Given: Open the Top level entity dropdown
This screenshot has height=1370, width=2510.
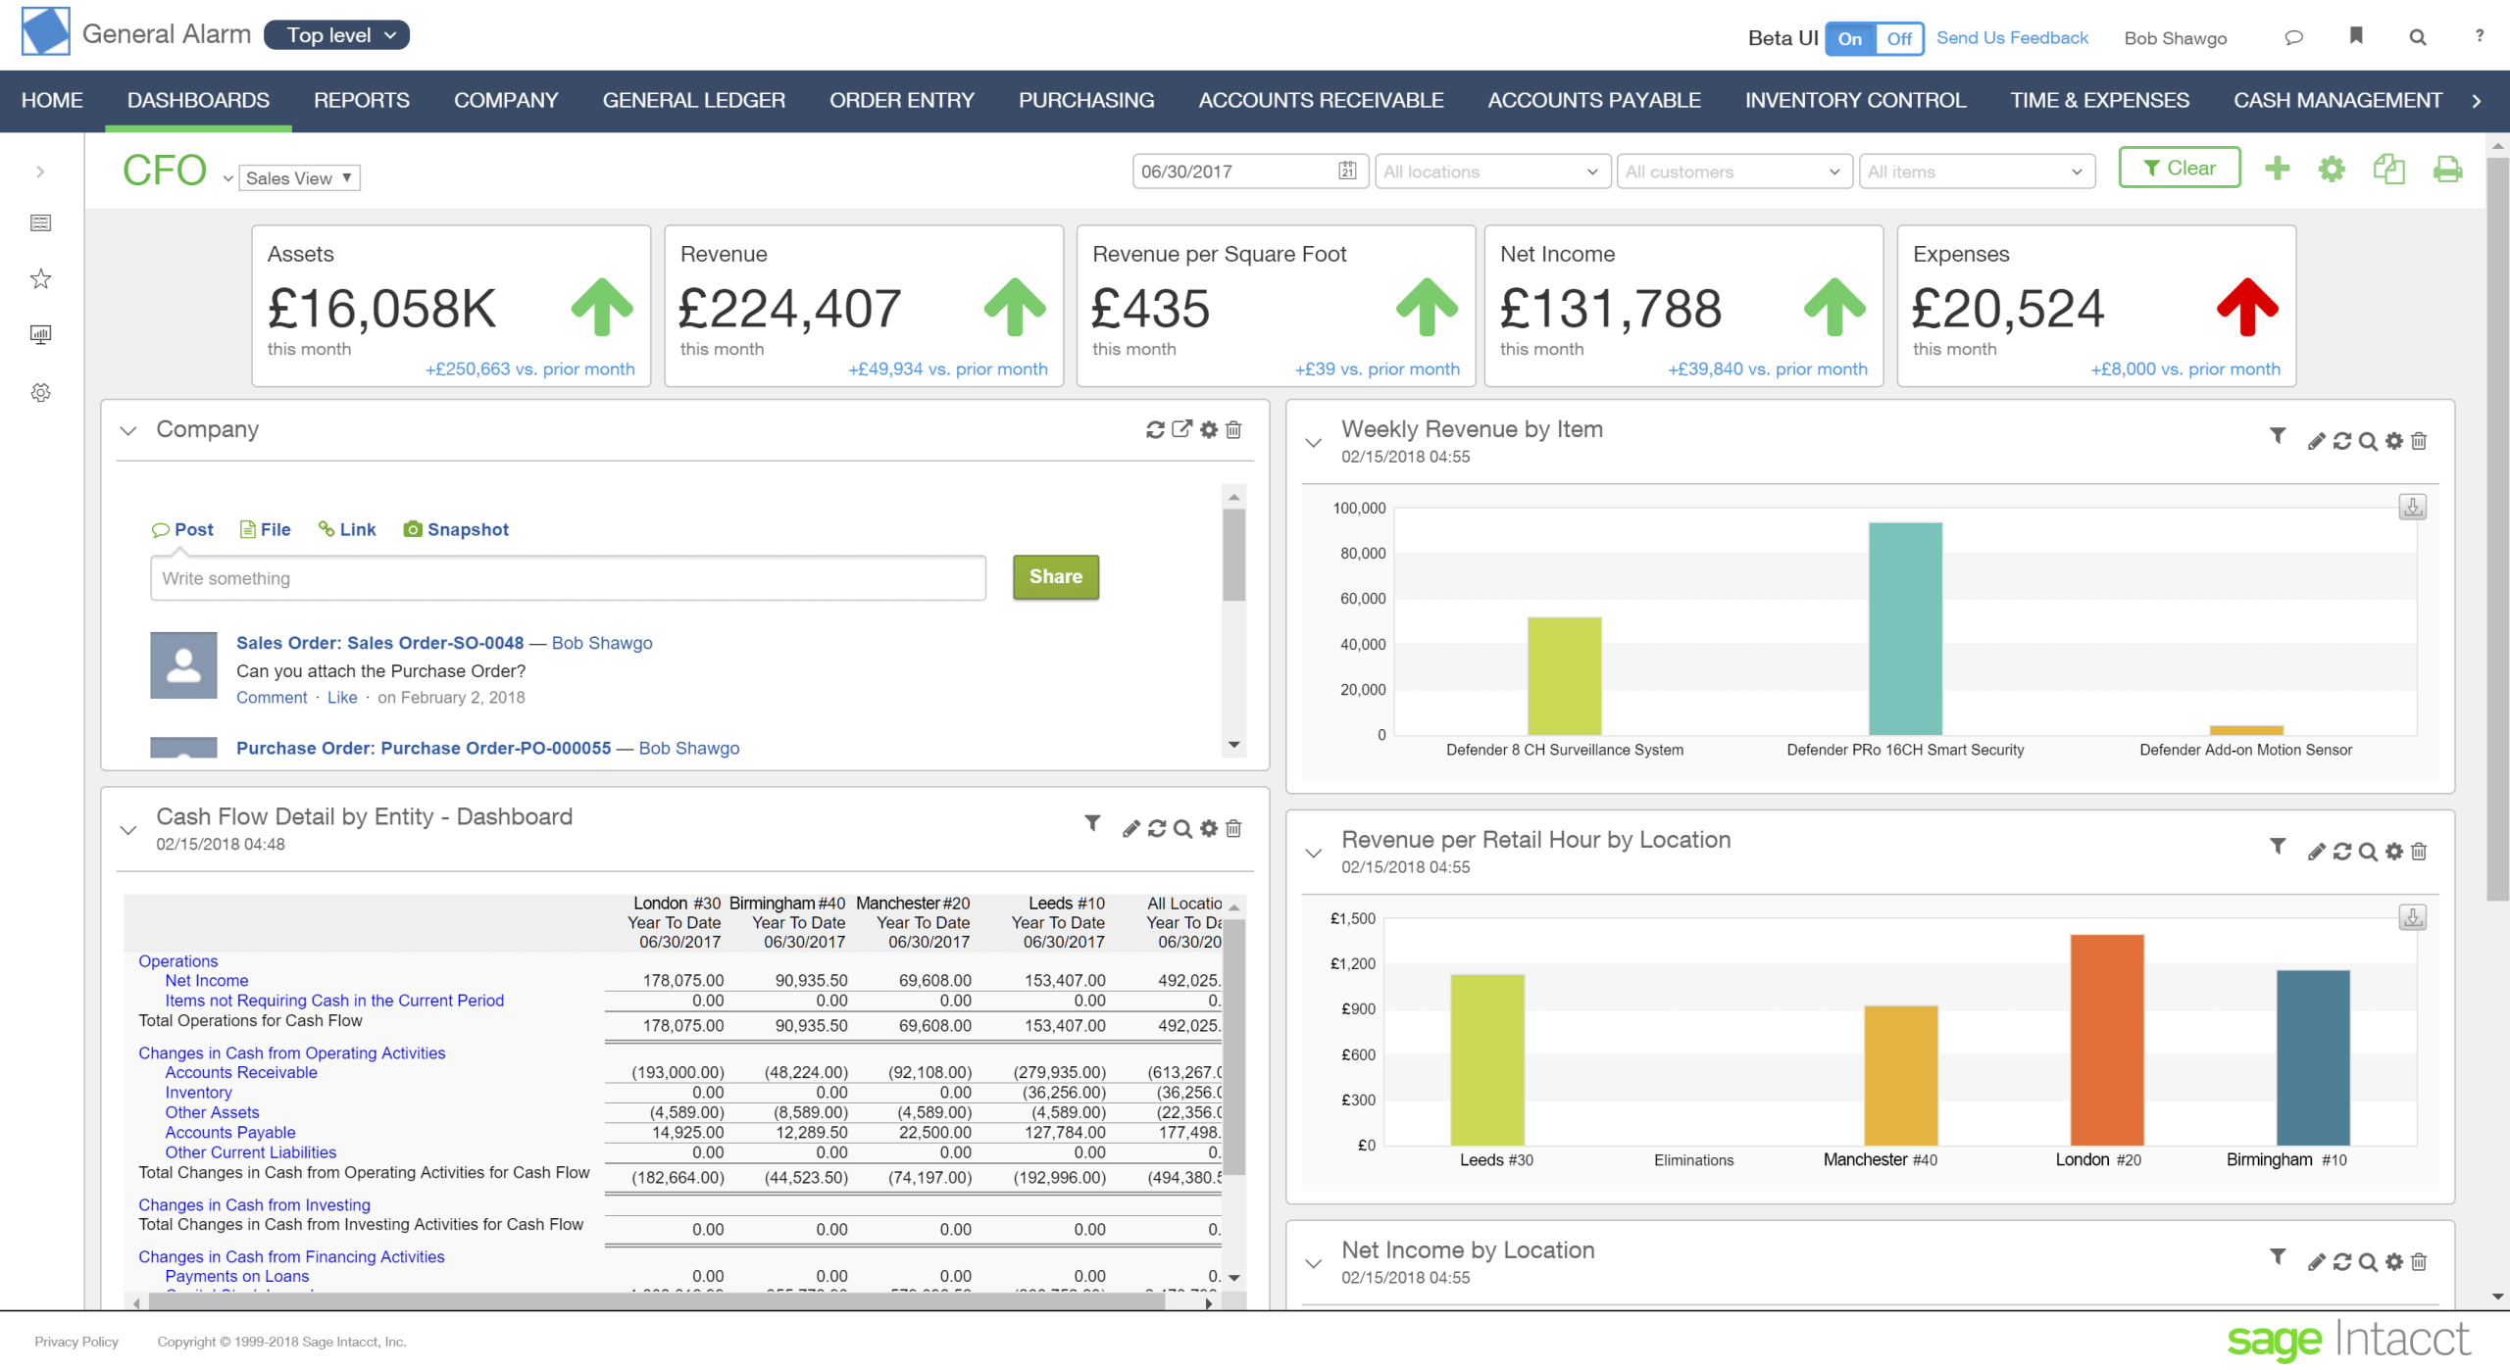Looking at the screenshot, I should click(336, 34).
